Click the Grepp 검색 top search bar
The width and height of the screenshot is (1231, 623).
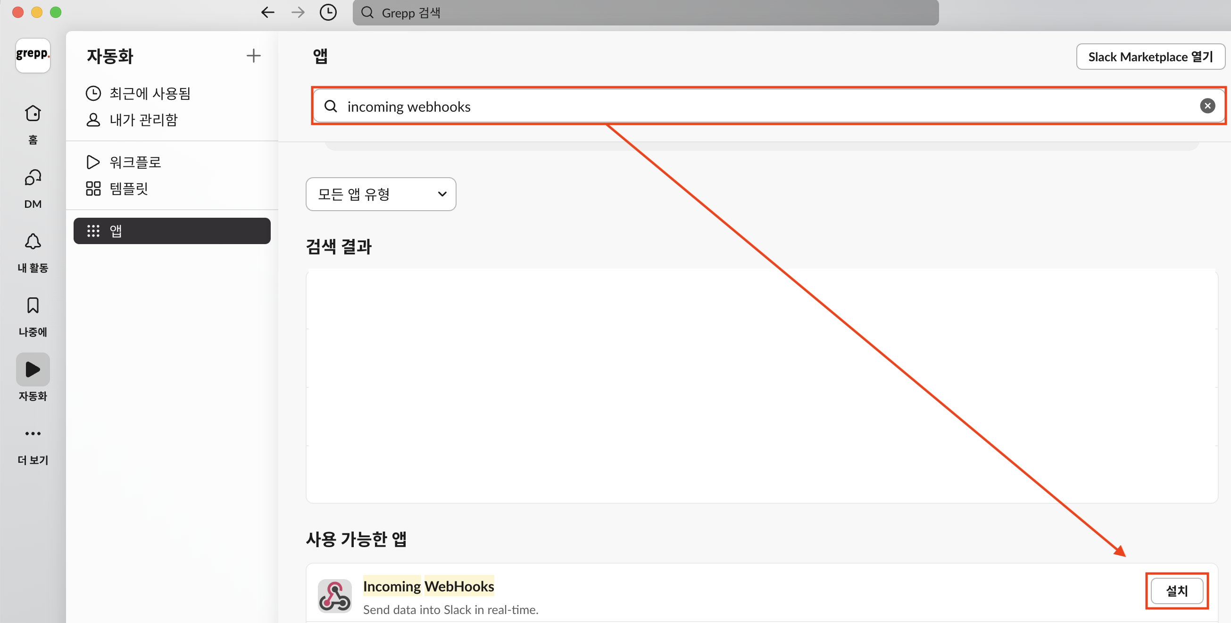[x=645, y=13]
